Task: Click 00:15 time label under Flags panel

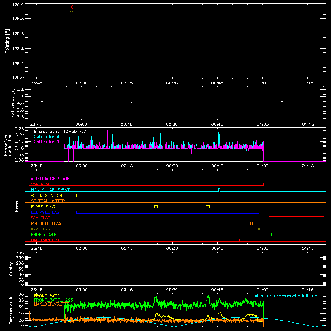Action: 127,249
